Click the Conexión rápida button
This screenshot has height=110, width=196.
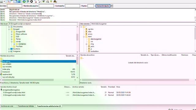pyautogui.click(x=103, y=6)
